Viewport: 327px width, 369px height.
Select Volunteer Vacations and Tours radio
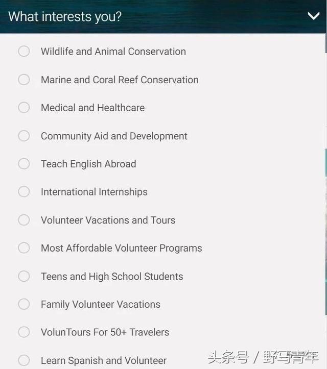[24, 220]
